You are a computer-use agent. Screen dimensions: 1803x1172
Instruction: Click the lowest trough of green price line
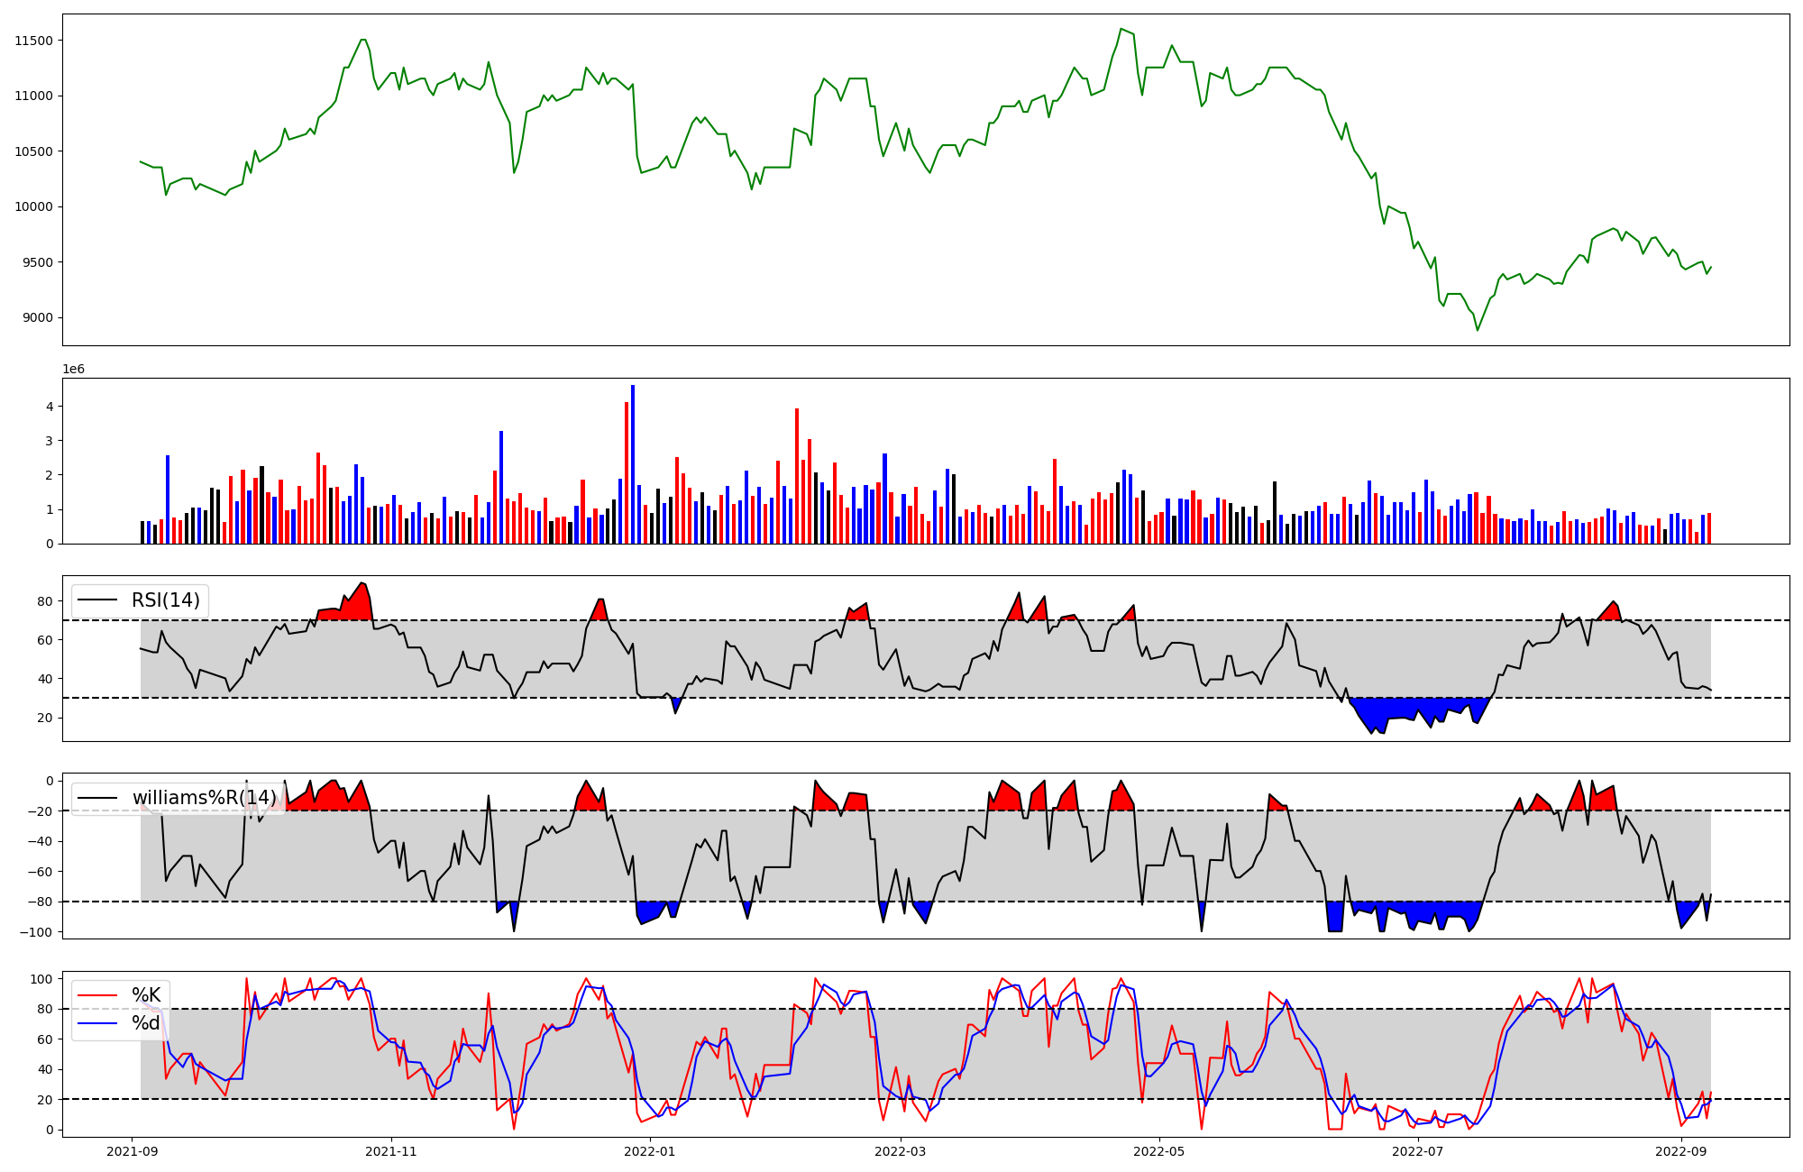click(1477, 330)
